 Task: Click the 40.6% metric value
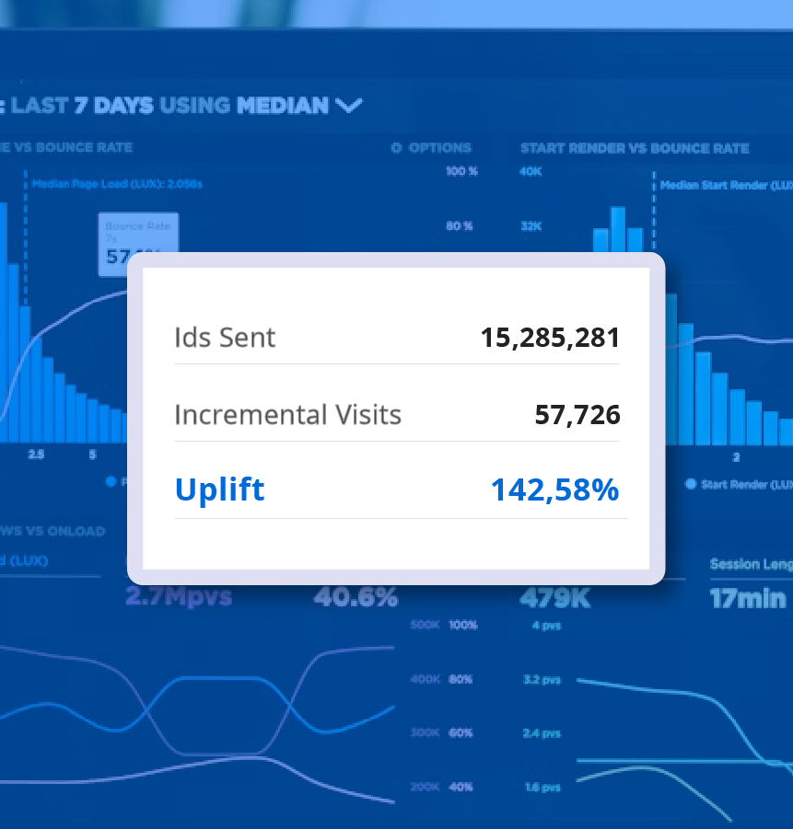click(356, 597)
